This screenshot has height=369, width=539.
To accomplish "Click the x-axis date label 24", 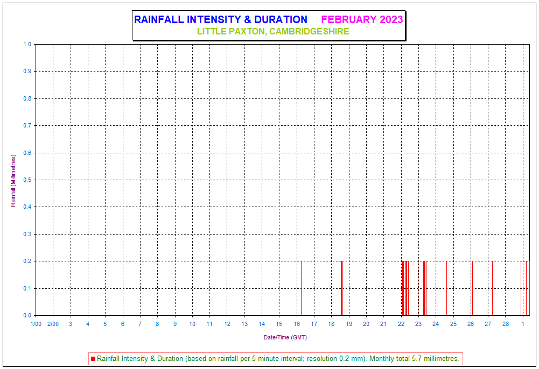I will pos(436,324).
